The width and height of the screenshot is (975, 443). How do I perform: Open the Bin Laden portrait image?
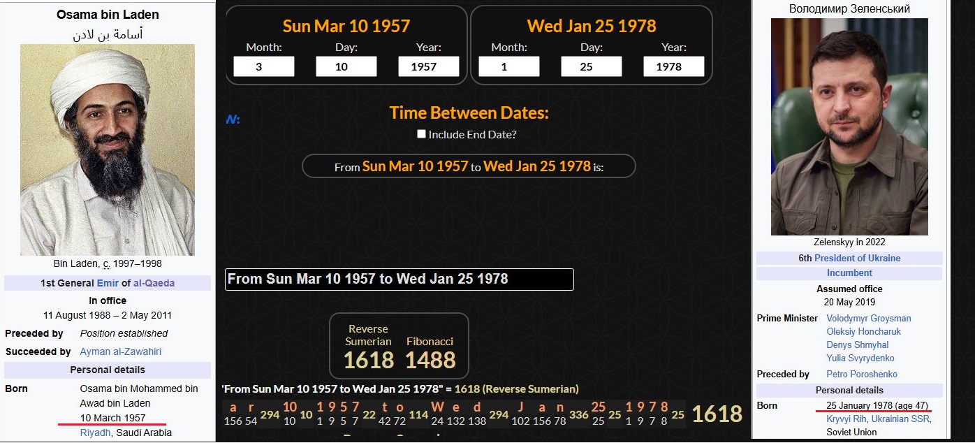click(x=108, y=150)
